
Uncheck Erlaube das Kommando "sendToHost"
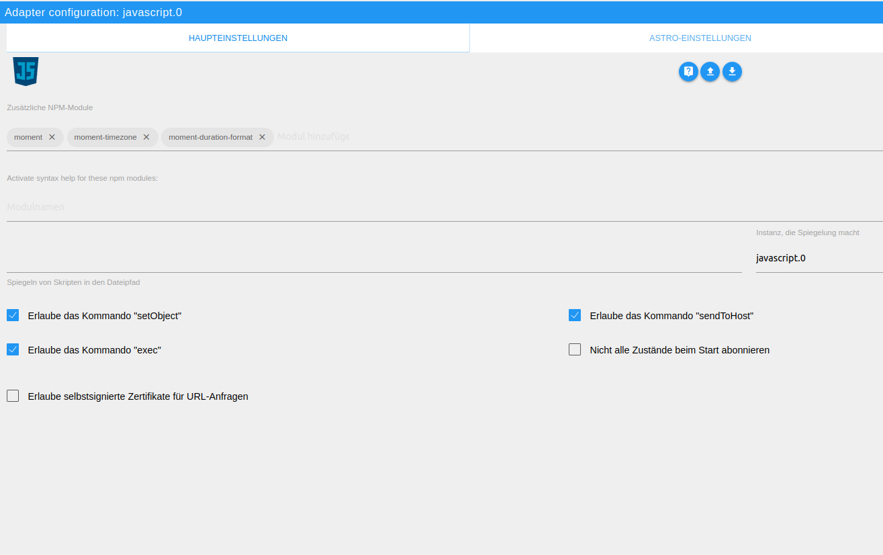pyautogui.click(x=575, y=315)
